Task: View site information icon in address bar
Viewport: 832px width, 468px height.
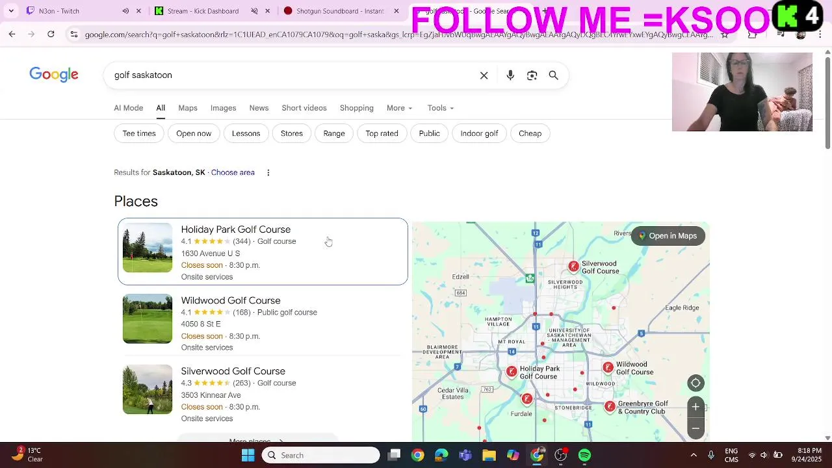Action: (x=73, y=34)
